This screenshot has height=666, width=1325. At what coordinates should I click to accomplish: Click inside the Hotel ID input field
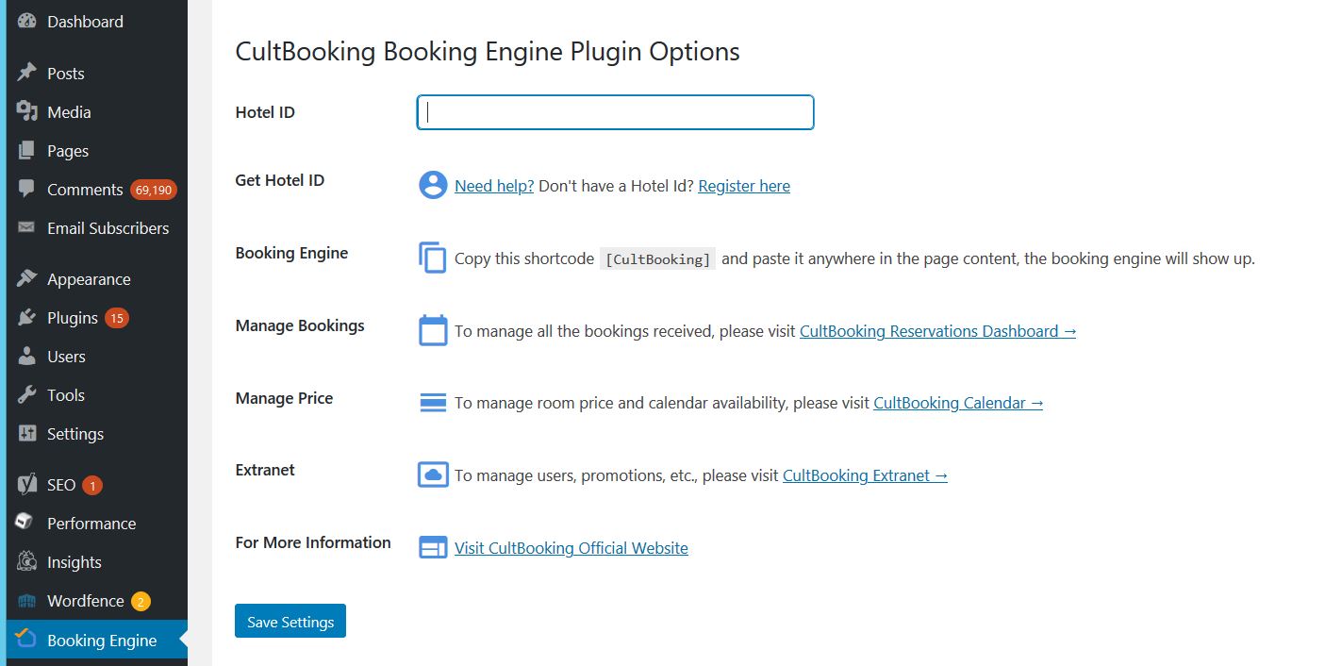[x=614, y=112]
